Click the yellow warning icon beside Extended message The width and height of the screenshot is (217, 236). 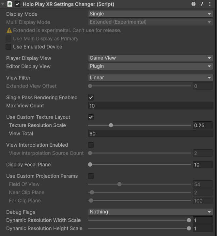[x=9, y=30]
